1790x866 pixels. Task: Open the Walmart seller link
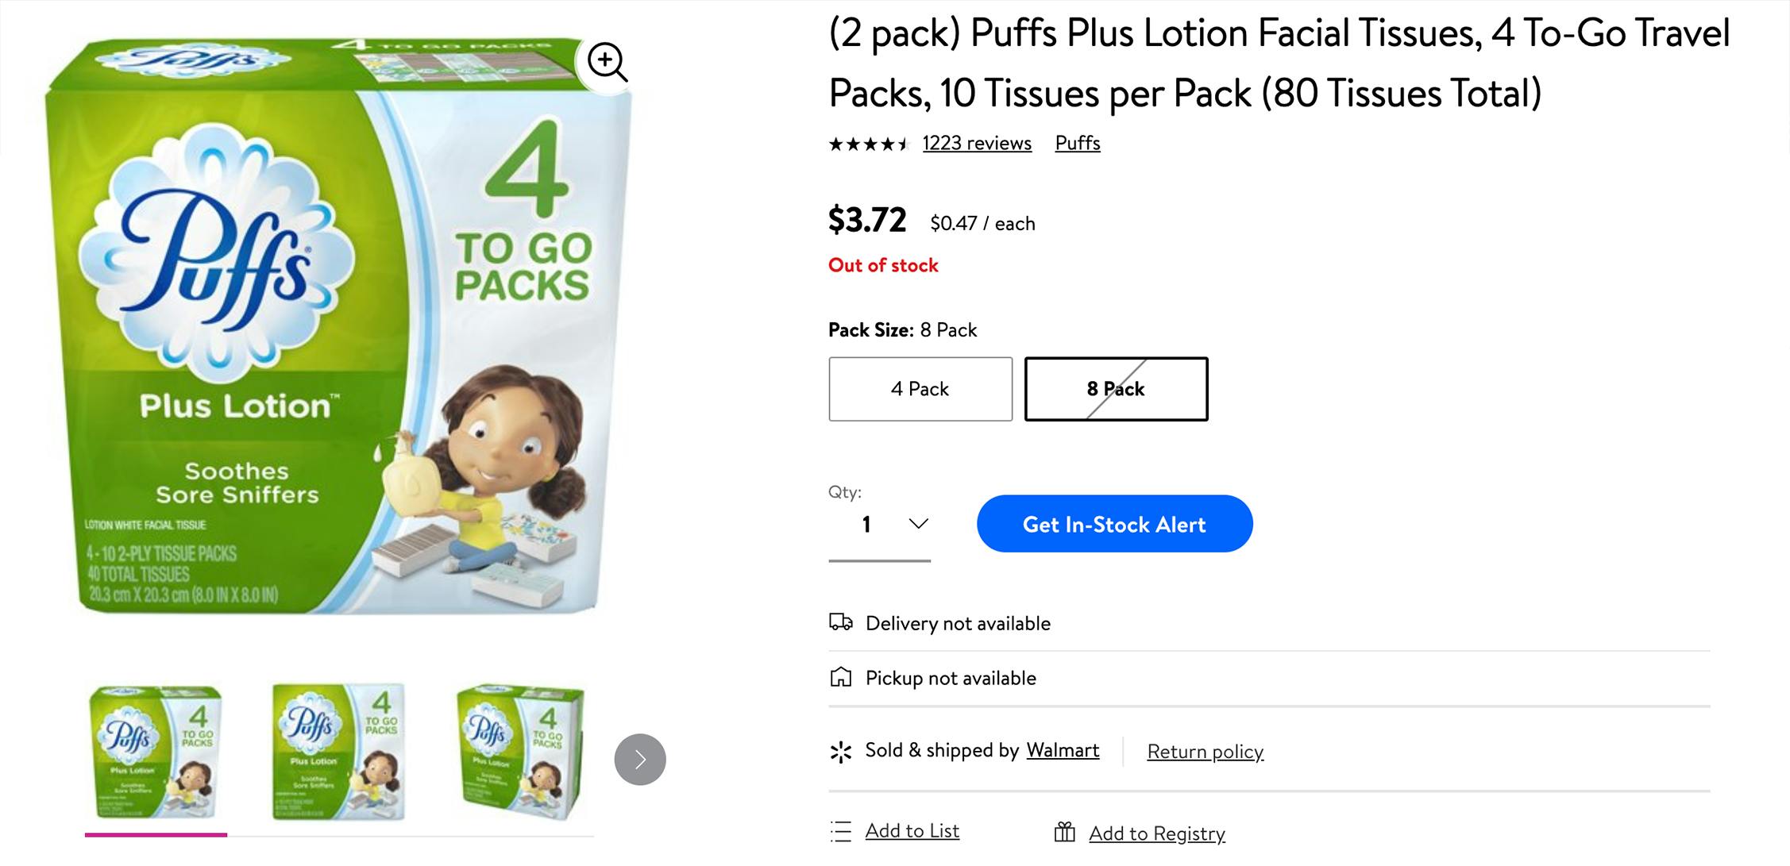(x=1062, y=750)
